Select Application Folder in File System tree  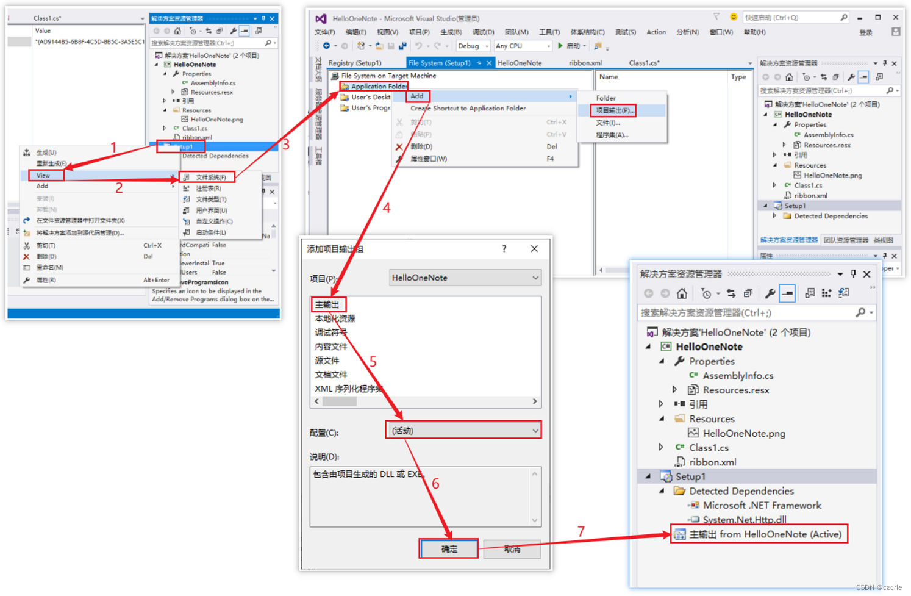(379, 86)
